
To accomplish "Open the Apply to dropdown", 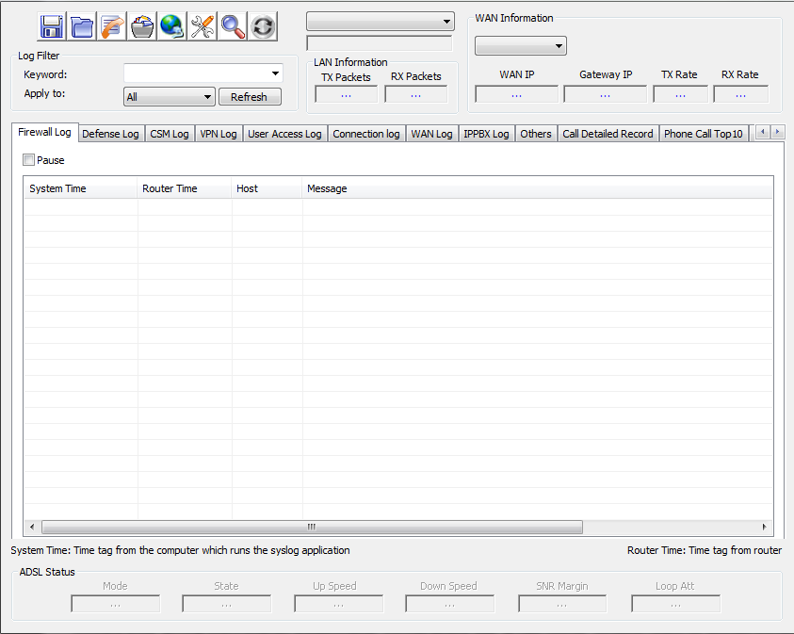I will 207,97.
